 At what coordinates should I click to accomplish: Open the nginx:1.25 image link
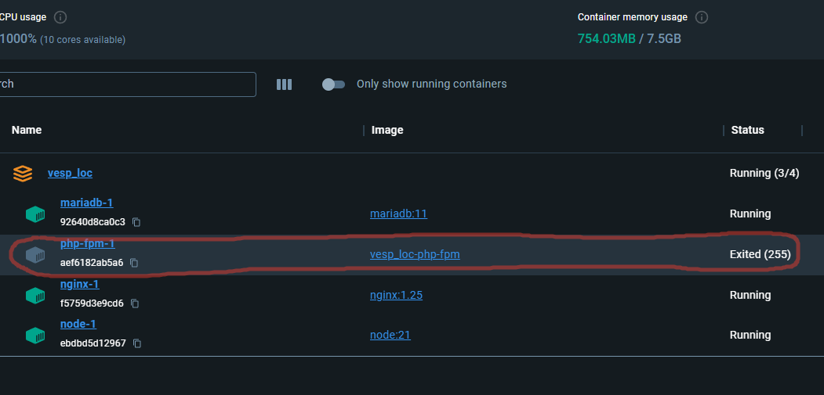pyautogui.click(x=396, y=295)
